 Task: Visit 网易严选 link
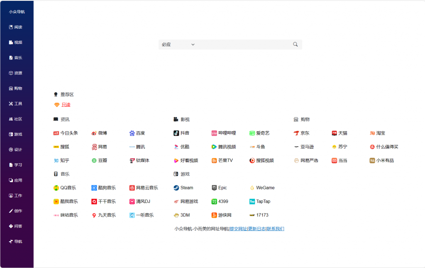click(306, 160)
